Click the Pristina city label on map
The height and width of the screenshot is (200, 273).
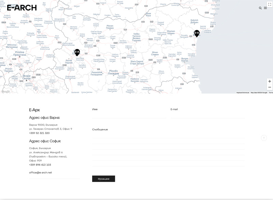click(20, 54)
